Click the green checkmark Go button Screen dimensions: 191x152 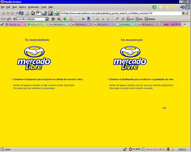click(x=187, y=13)
